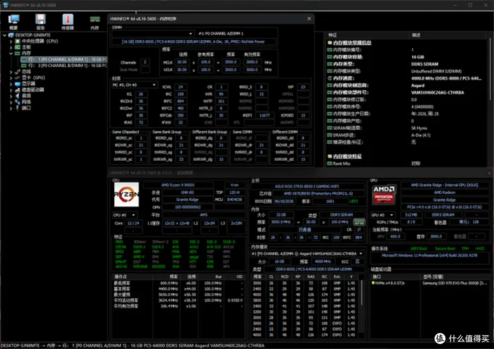This screenshot has height=349, width=494.
Task: Click the 内存模块常规信息 section heading
Action: click(x=352, y=43)
